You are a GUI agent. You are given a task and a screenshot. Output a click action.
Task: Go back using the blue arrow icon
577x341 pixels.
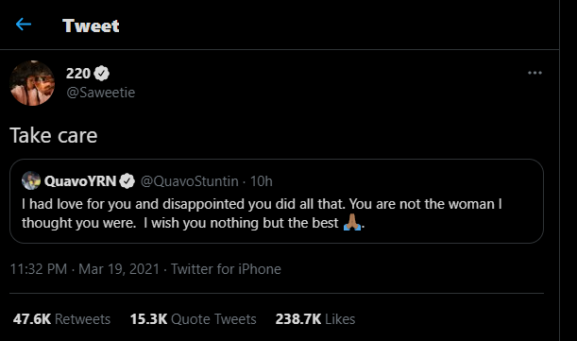click(24, 25)
